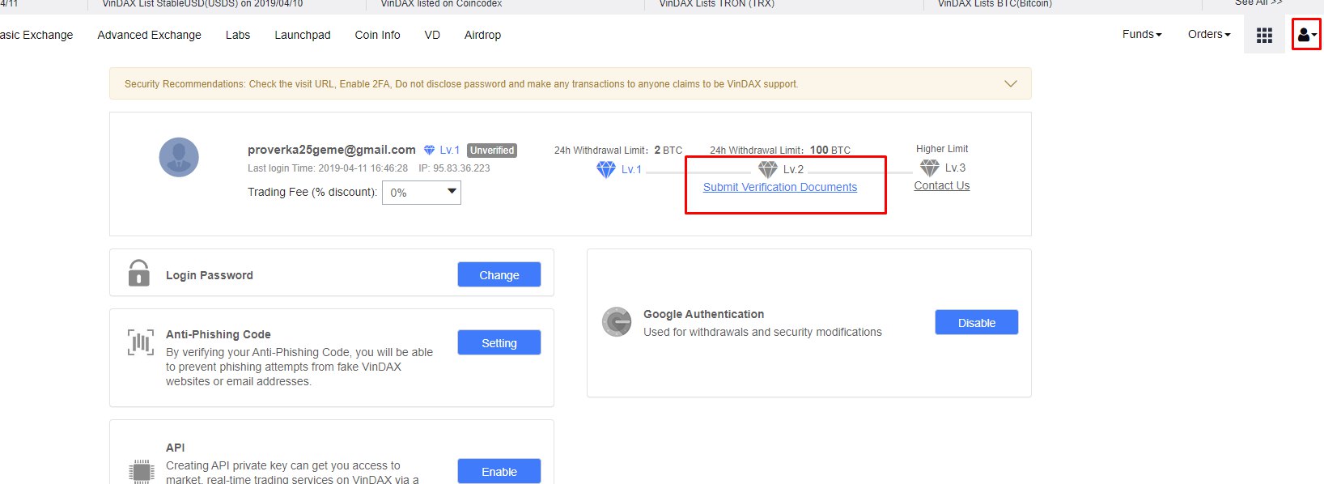Expand the Funds dropdown menu
The image size is (1324, 484).
1142,34
